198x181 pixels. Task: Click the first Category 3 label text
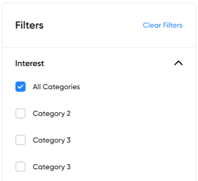[52, 140]
